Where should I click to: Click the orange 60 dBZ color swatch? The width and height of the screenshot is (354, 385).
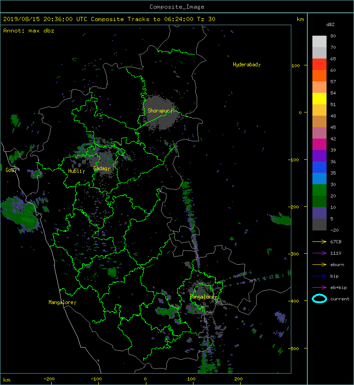[319, 76]
